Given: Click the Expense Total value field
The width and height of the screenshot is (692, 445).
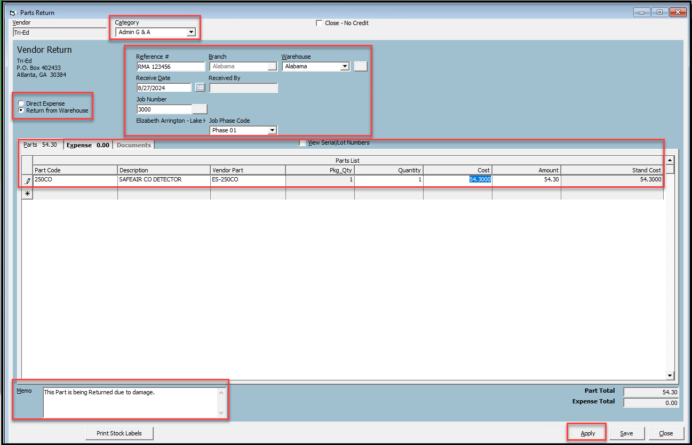Looking at the screenshot, I should 651,403.
